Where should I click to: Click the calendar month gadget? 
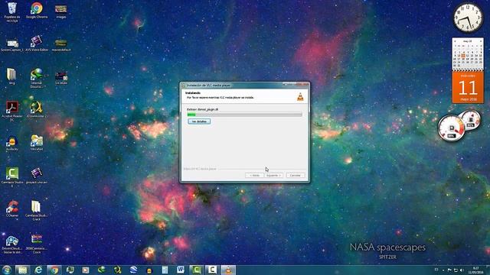click(x=468, y=54)
